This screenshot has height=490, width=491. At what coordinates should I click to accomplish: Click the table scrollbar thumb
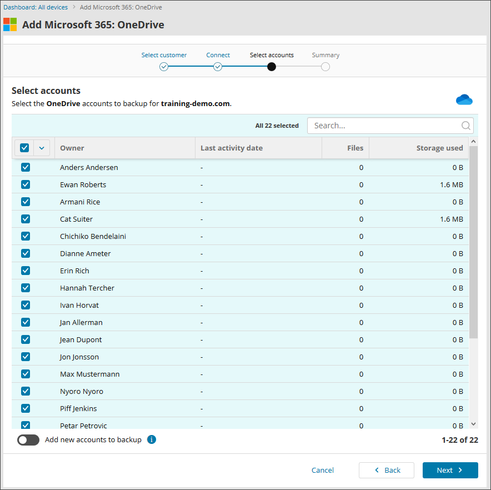[473, 242]
